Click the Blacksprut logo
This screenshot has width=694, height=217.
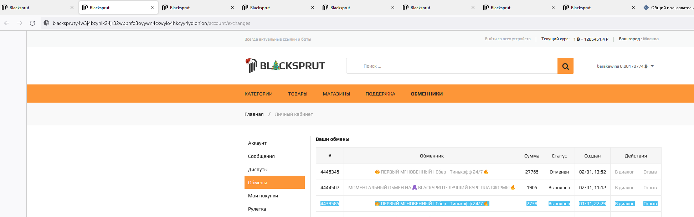point(285,66)
